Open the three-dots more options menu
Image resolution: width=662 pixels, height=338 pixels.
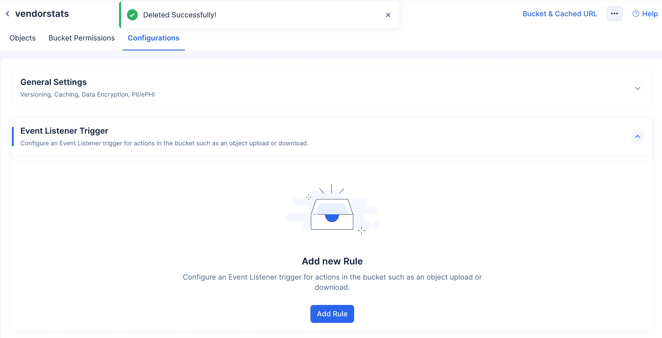click(x=614, y=14)
